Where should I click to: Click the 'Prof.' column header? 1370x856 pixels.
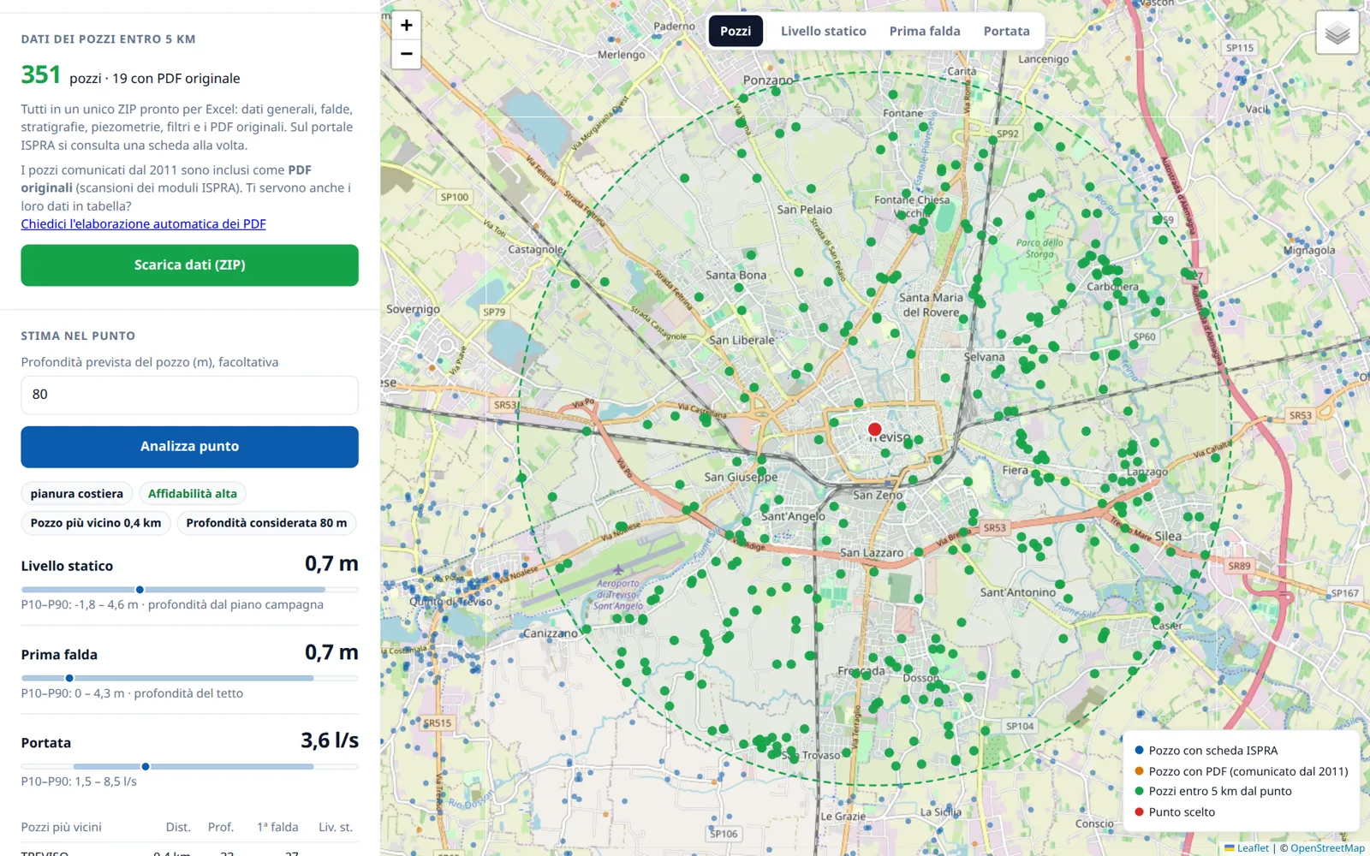coord(221,827)
